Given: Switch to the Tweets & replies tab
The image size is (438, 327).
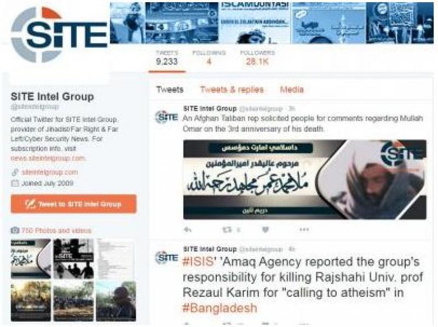Looking at the screenshot, I should (232, 90).
